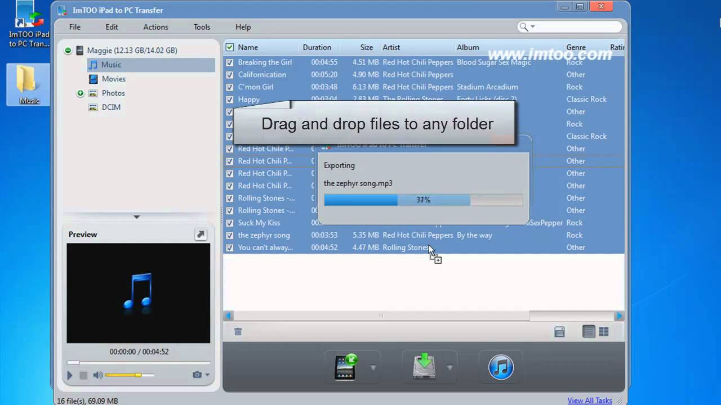The image size is (721, 405).
Task: Open the Help menu
Action: click(243, 27)
